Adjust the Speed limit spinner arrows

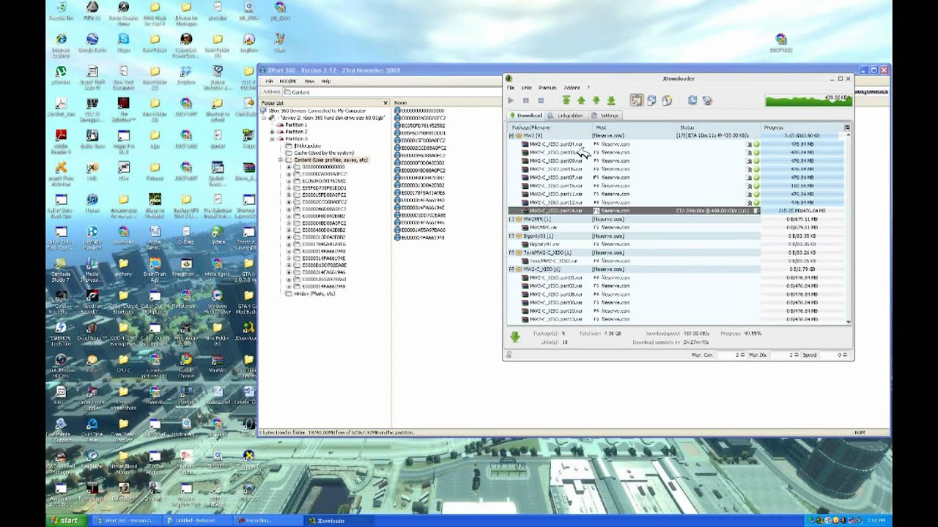[x=846, y=355]
